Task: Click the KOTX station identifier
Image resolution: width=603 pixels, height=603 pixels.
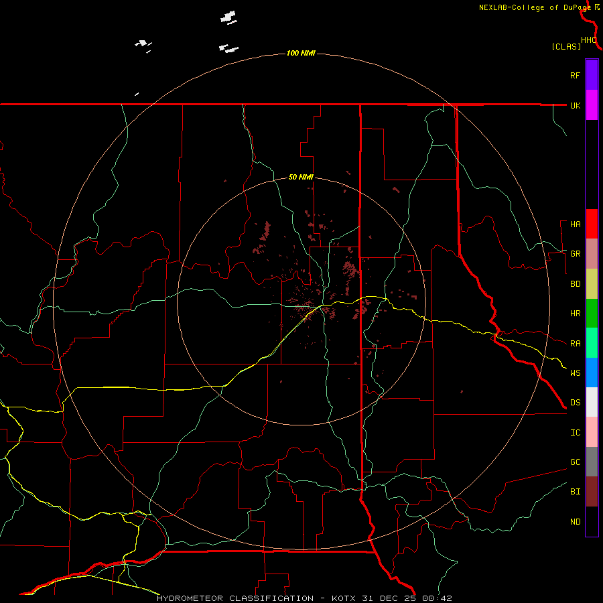Action: (344, 598)
